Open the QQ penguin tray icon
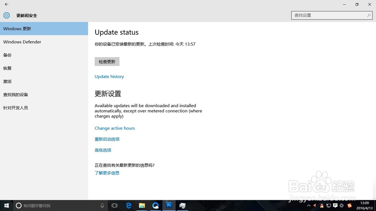This screenshot has height=211, width=376. (x=322, y=205)
